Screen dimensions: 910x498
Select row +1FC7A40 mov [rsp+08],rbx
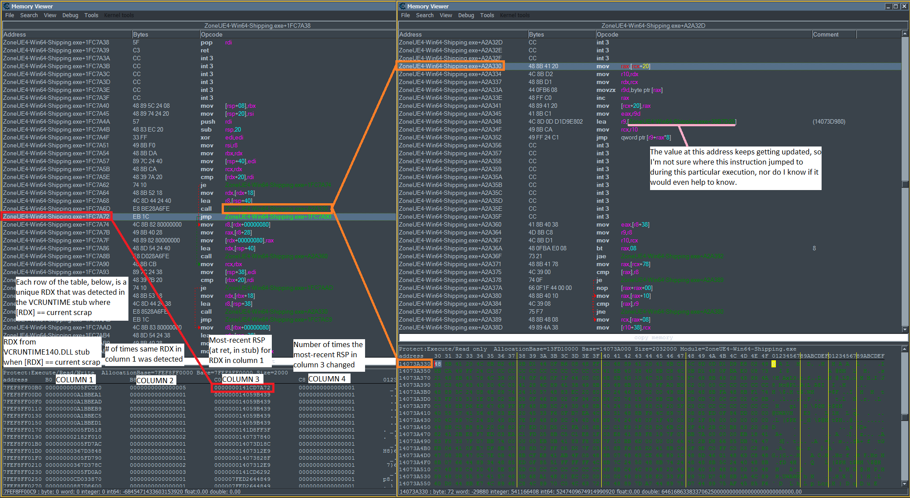coord(199,106)
